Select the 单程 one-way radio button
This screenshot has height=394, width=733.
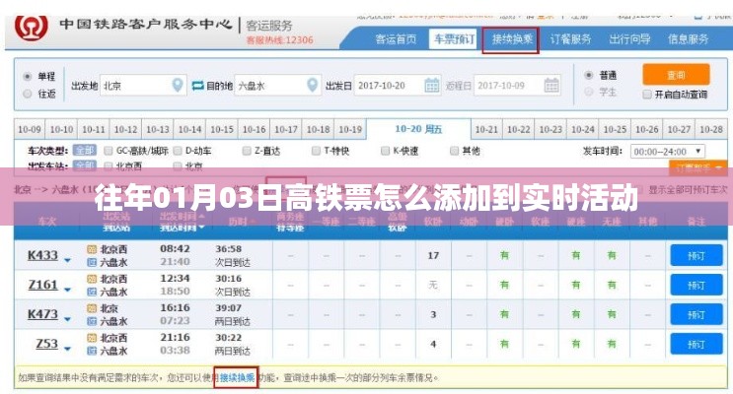26,76
